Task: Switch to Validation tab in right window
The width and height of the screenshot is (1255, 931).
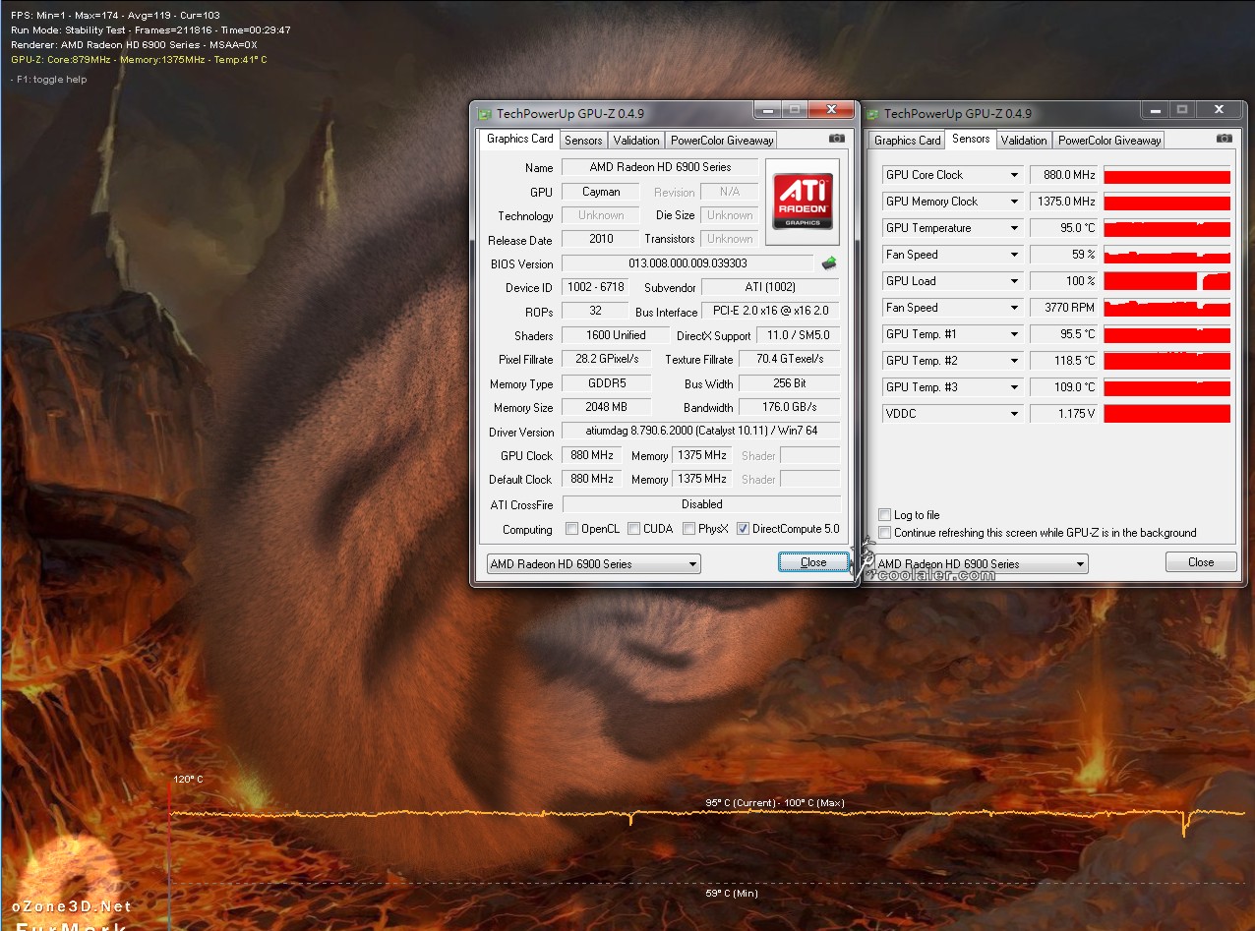Action: tap(1024, 141)
